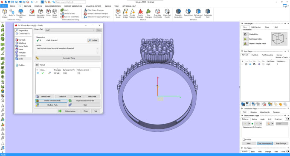Click the Delete Selected Shells button
290x156 pixels.
point(51,101)
